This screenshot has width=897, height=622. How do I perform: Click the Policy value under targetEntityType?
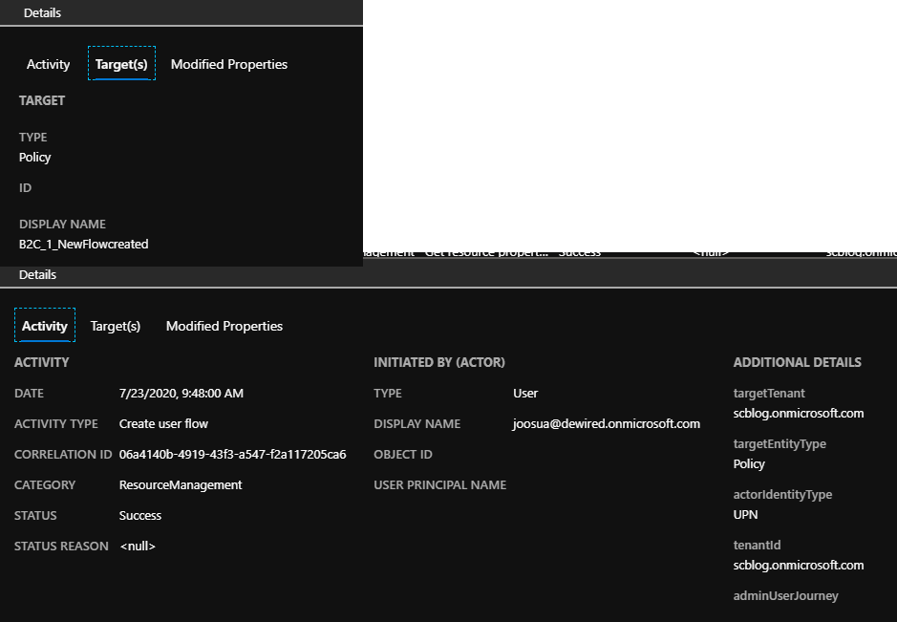click(x=749, y=463)
